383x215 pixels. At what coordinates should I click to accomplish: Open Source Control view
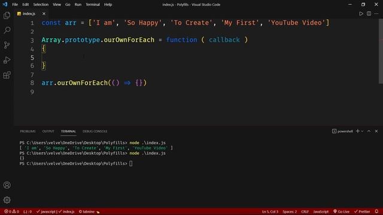(7, 45)
